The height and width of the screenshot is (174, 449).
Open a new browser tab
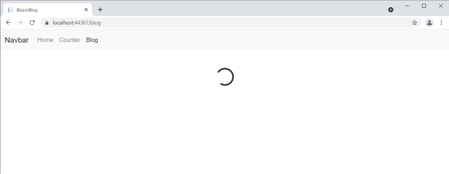(x=100, y=10)
